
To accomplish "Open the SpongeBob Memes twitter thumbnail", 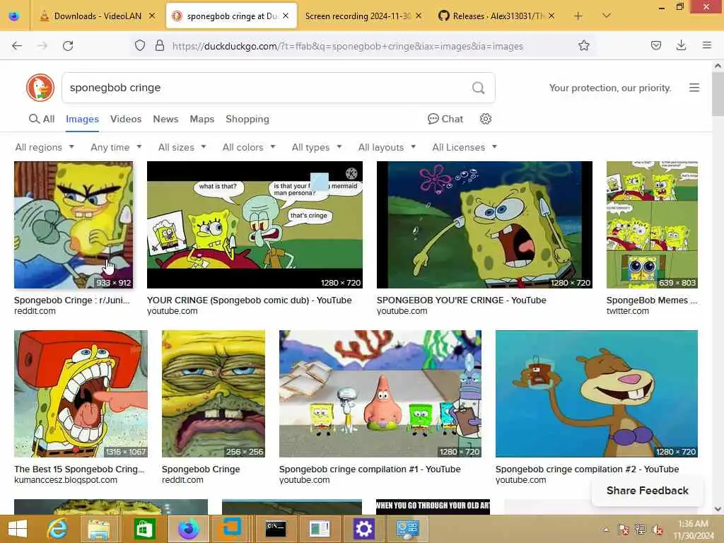I will (652, 225).
